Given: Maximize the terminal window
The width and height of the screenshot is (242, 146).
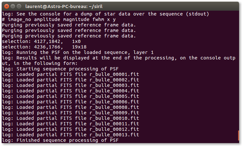Looking at the screenshot, I should pos(19,6).
